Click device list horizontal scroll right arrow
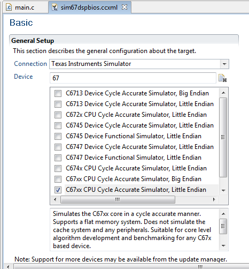Image resolution: width=249 pixels, height=269 pixels. [214, 199]
